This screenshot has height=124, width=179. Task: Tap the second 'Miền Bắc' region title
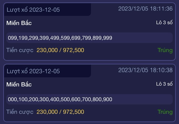pos(19,84)
